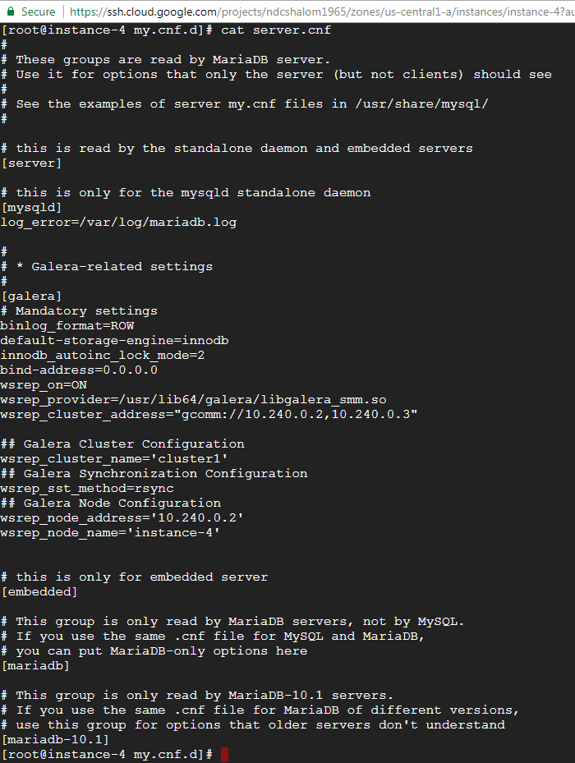Click the wsrep_cluster_name='cluster1' line

coord(114,459)
